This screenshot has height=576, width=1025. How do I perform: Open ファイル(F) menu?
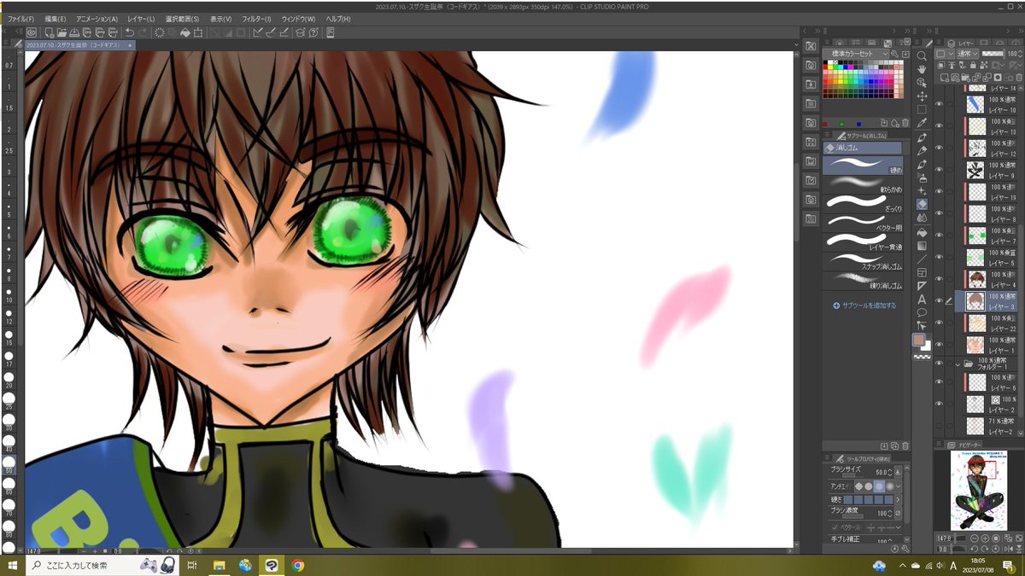click(x=20, y=19)
